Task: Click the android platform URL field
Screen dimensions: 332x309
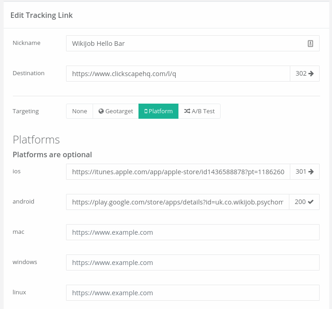Action: tap(177, 202)
